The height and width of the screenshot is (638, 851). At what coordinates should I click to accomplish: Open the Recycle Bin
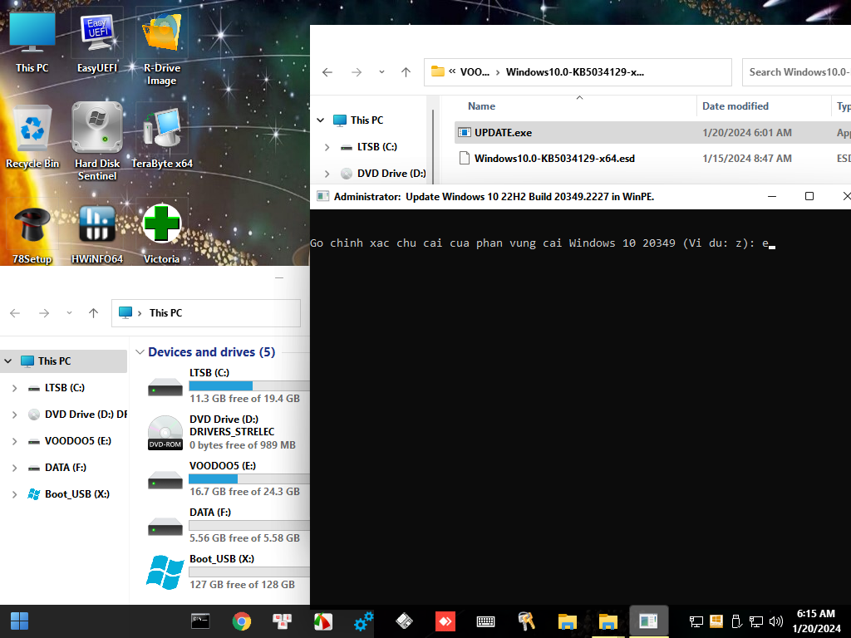tap(32, 138)
